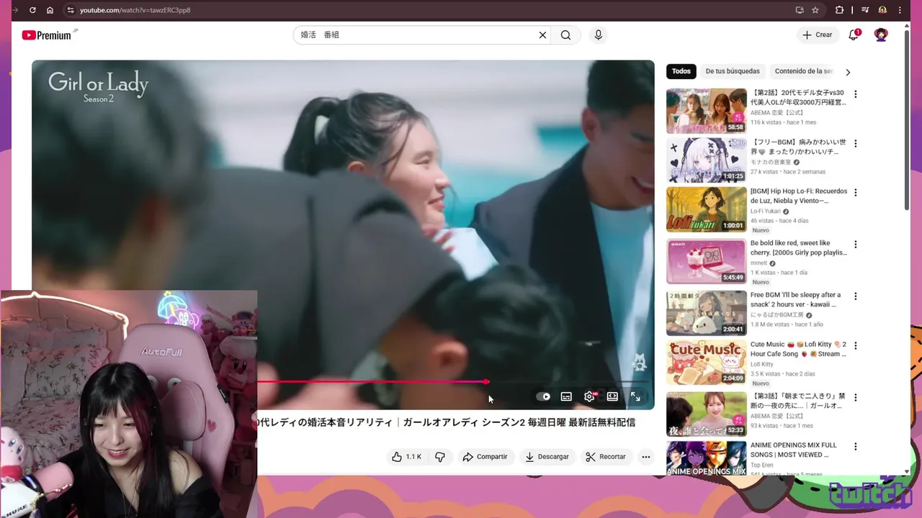Click the progress bar scrubber dot
The image size is (922, 518).
486,382
